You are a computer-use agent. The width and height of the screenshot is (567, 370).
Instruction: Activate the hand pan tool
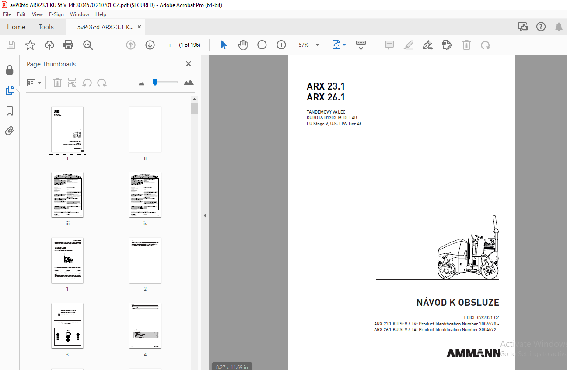tap(243, 45)
